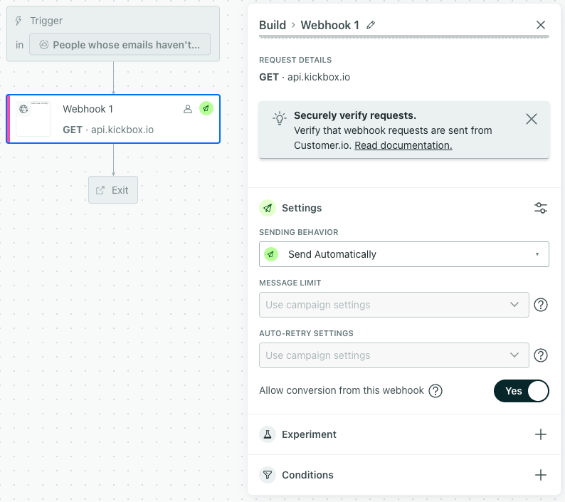565x502 pixels.
Task: Click the green send icon on Webhook 1 node
Action: coord(206,108)
